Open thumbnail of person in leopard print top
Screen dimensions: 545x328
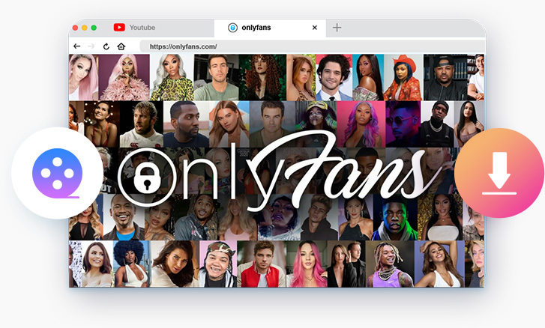coord(172,77)
